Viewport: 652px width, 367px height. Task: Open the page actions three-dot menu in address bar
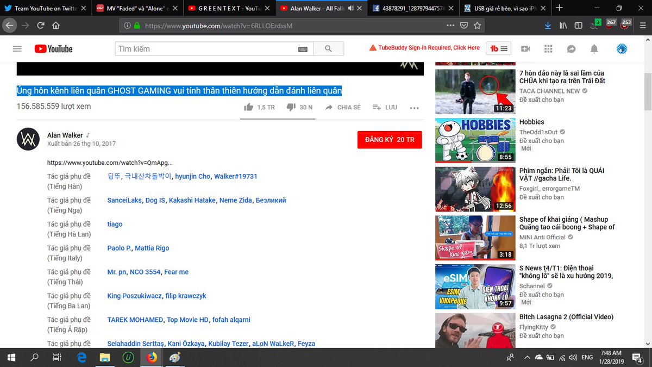tap(450, 26)
